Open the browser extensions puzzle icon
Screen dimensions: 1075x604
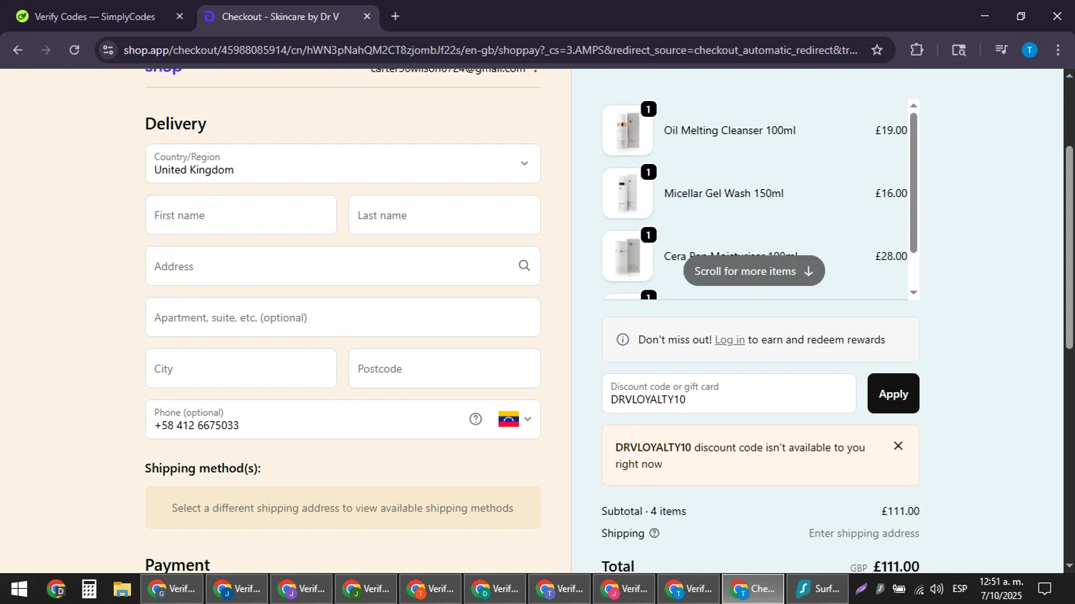pyautogui.click(x=917, y=50)
